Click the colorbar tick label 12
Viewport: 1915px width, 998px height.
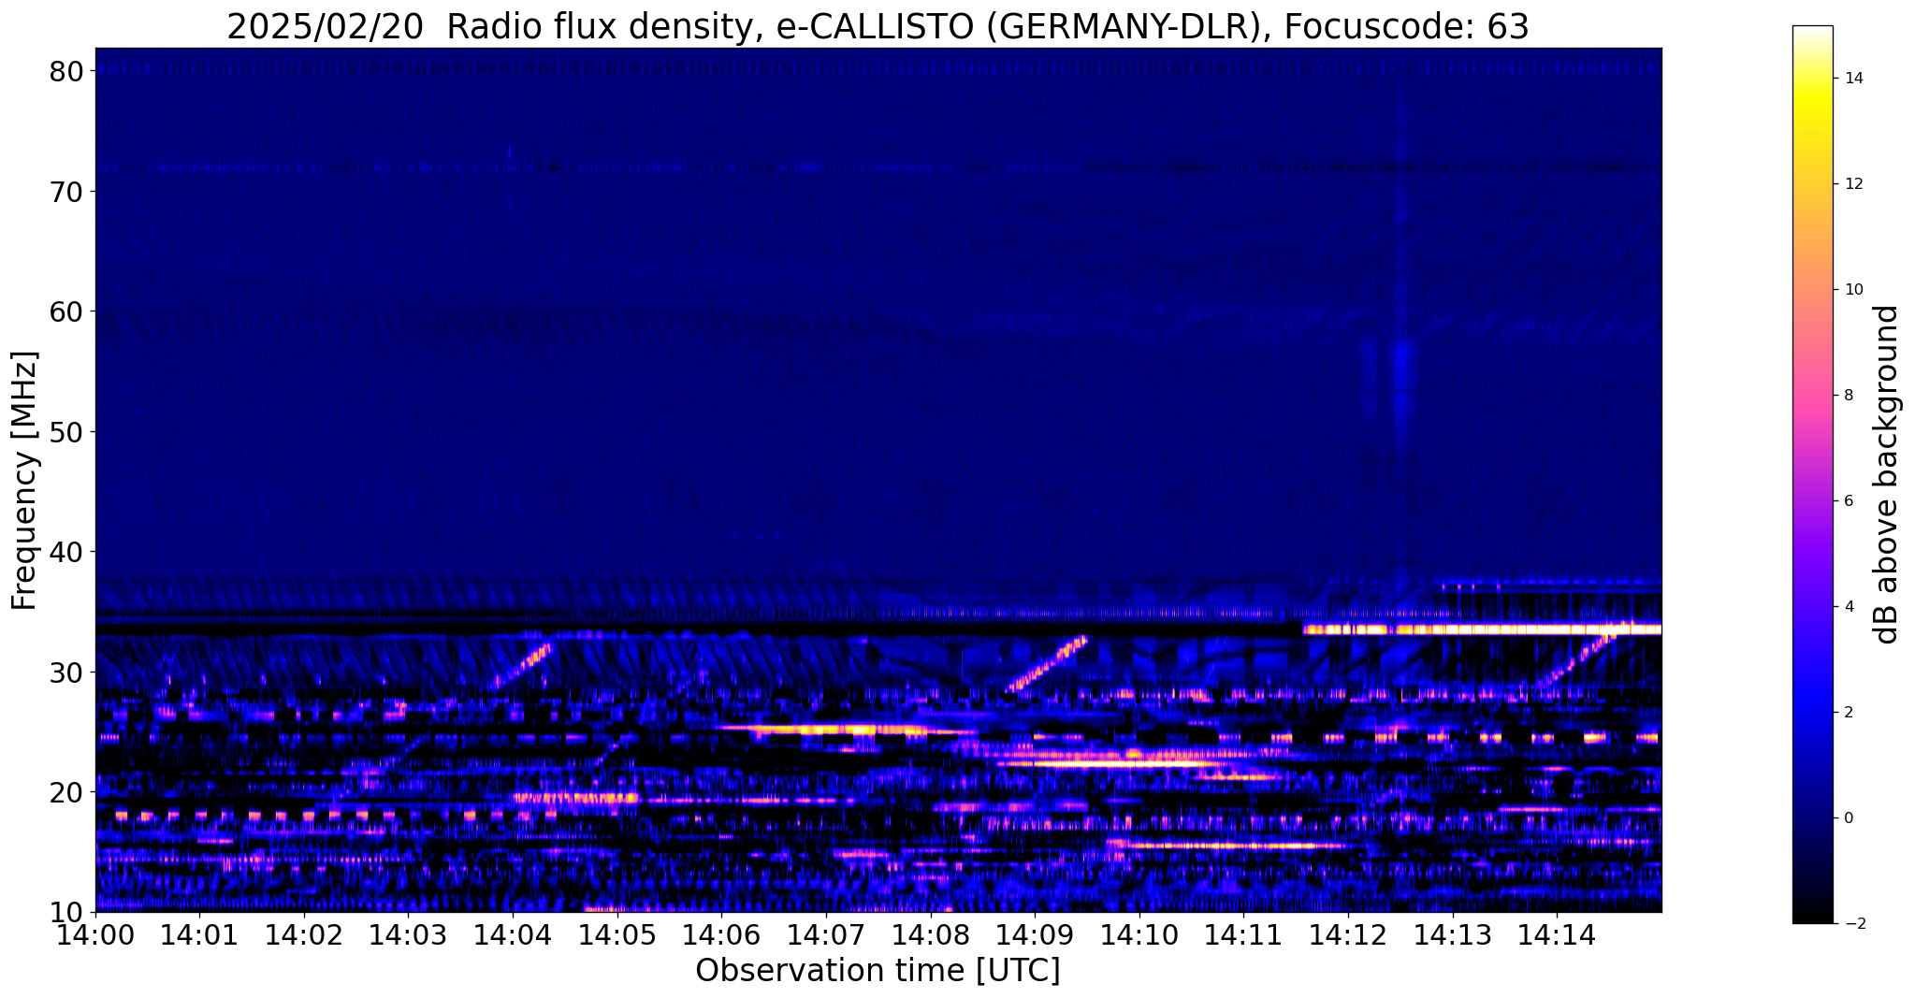coord(1853,184)
